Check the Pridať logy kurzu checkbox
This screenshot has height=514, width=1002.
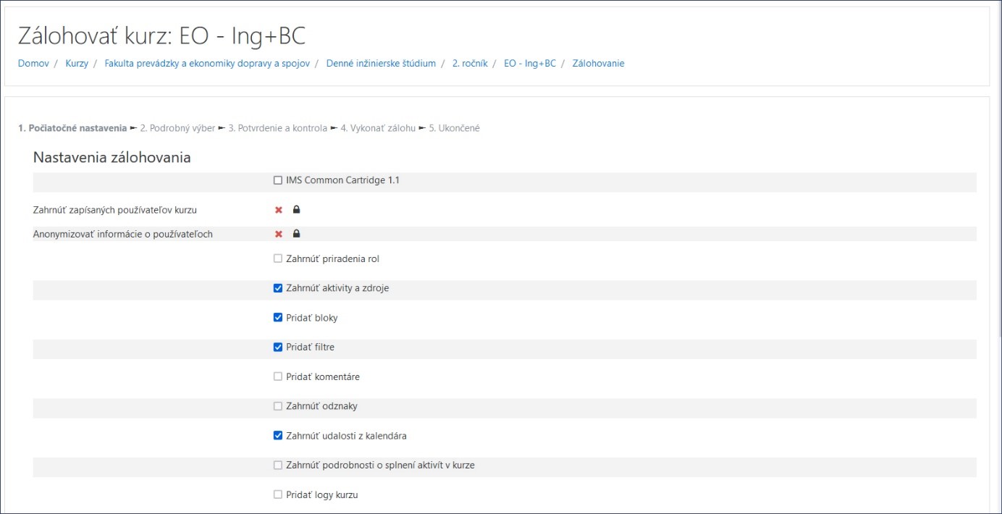(278, 495)
